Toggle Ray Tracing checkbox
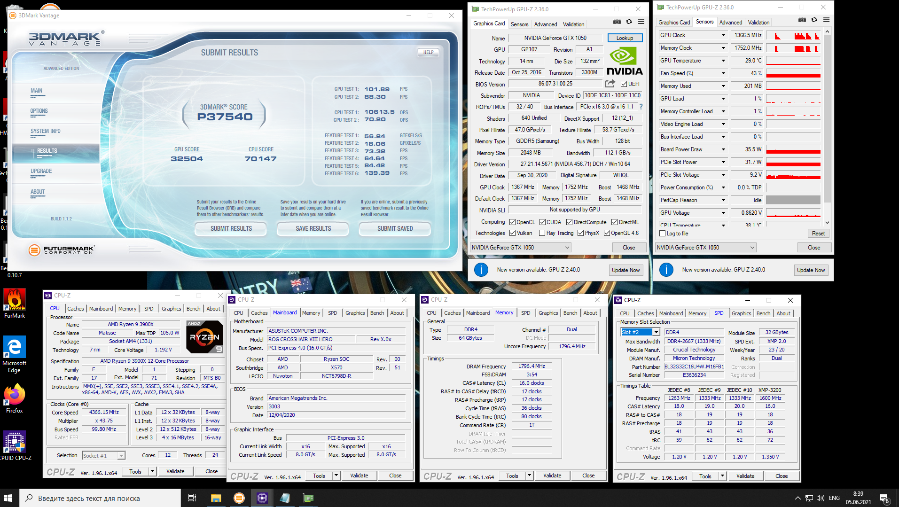This screenshot has height=507, width=899. coord(542,233)
